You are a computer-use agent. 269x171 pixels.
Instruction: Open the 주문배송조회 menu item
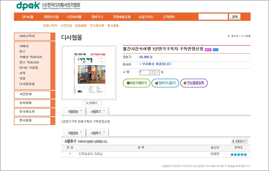coord(122,17)
